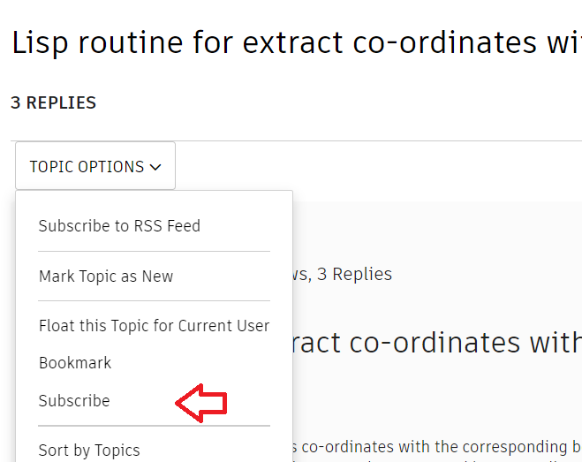Choose Sort by Topics option
This screenshot has width=582, height=462.
point(89,451)
